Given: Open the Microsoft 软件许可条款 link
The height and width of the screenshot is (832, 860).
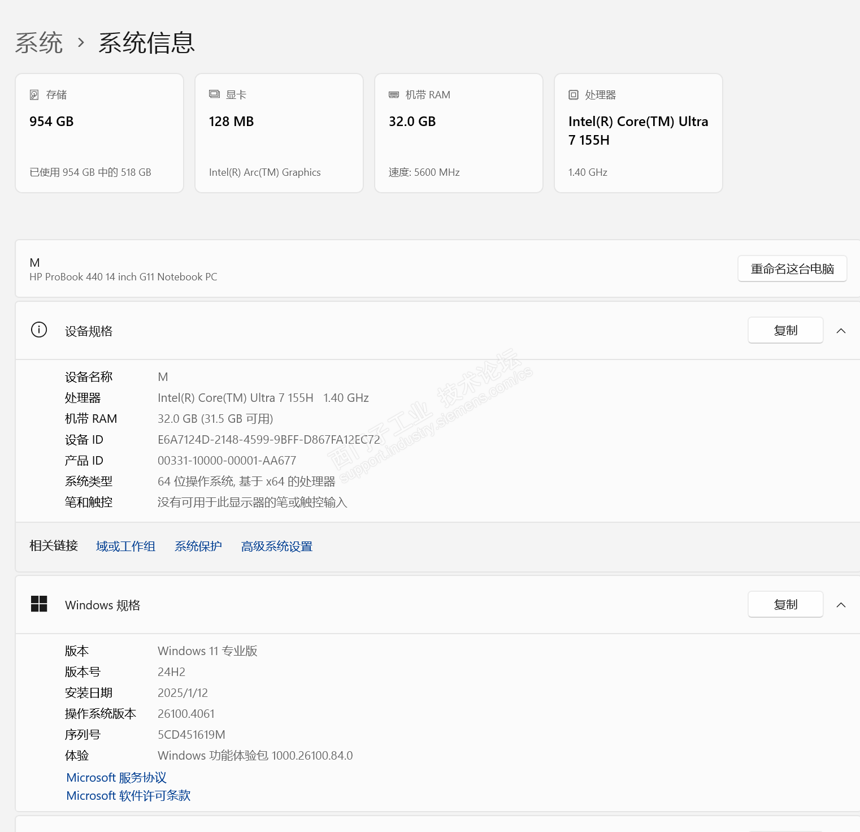Looking at the screenshot, I should (128, 796).
